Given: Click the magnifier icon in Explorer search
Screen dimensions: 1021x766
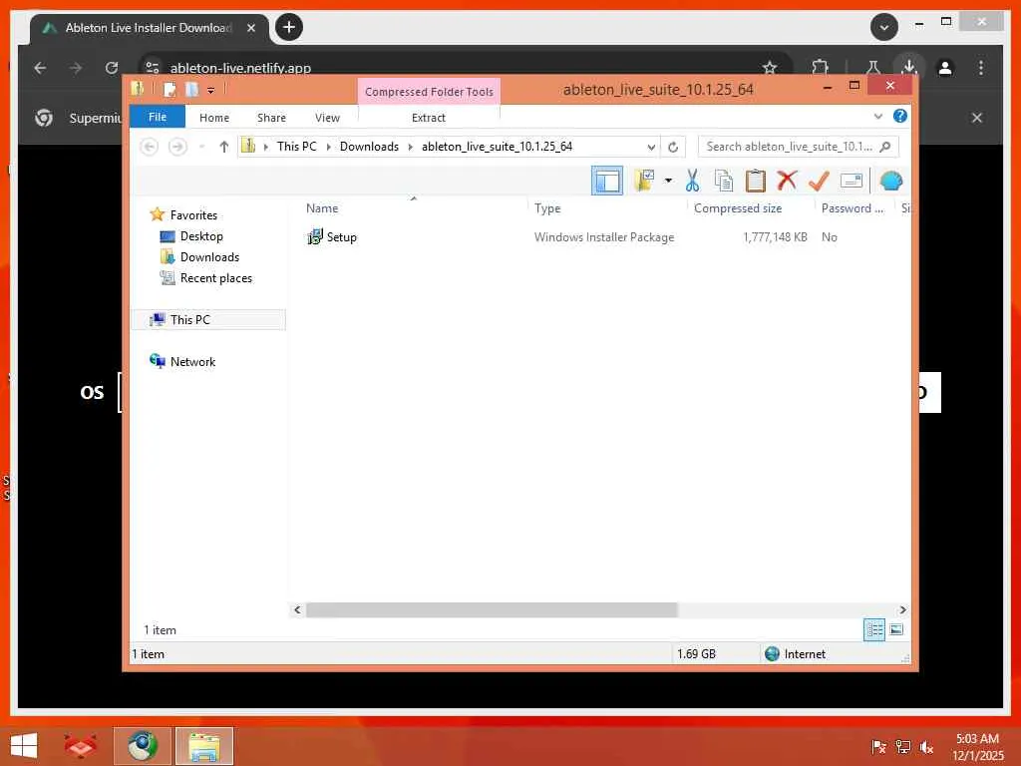Looking at the screenshot, I should point(885,147).
